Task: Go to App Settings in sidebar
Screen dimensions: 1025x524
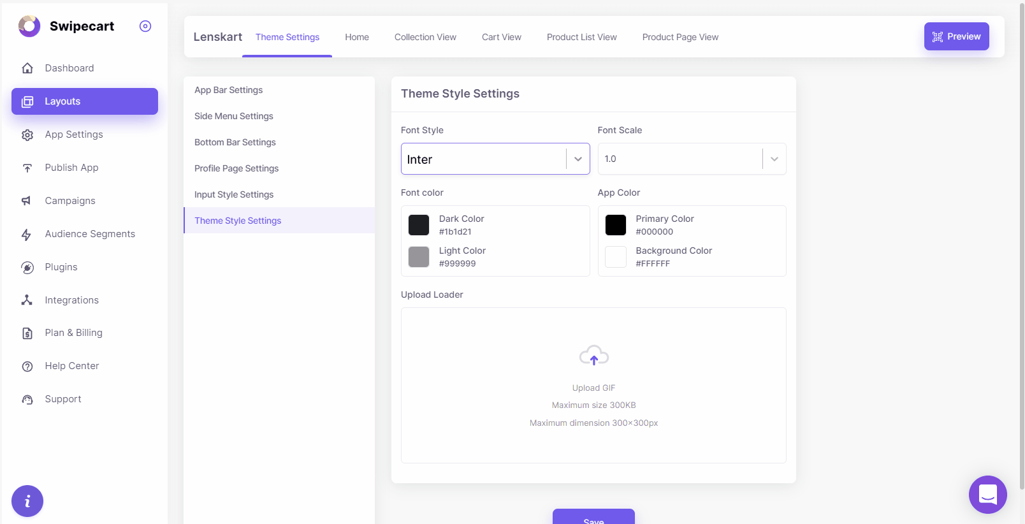Action: (x=85, y=135)
